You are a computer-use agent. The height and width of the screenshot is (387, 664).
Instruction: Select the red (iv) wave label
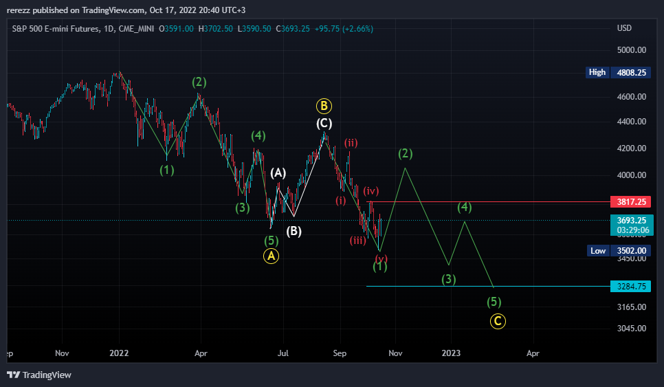coord(371,191)
